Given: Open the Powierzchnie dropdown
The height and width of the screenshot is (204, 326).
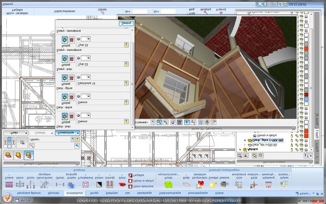Looking at the screenshot, I should point(67,133).
